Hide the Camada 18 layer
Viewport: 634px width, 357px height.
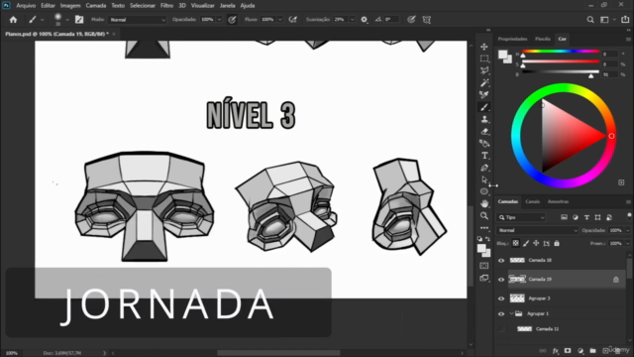pos(501,260)
